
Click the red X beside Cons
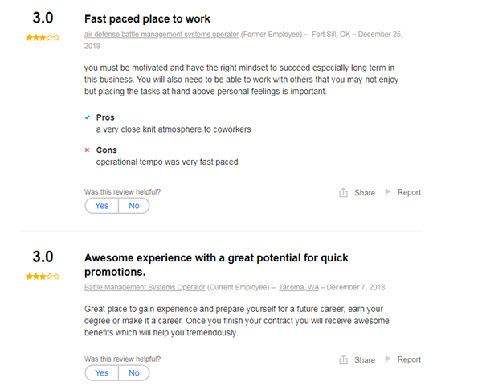coord(87,150)
